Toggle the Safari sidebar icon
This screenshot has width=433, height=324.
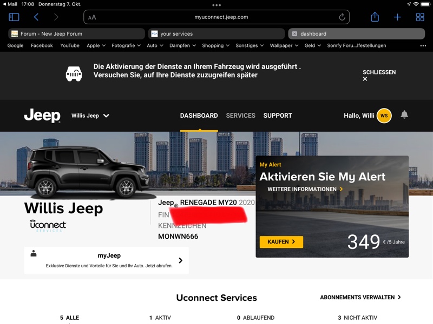(14, 17)
